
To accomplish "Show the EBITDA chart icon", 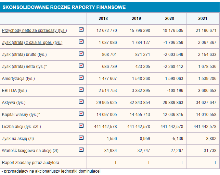I will (x=81, y=90).
